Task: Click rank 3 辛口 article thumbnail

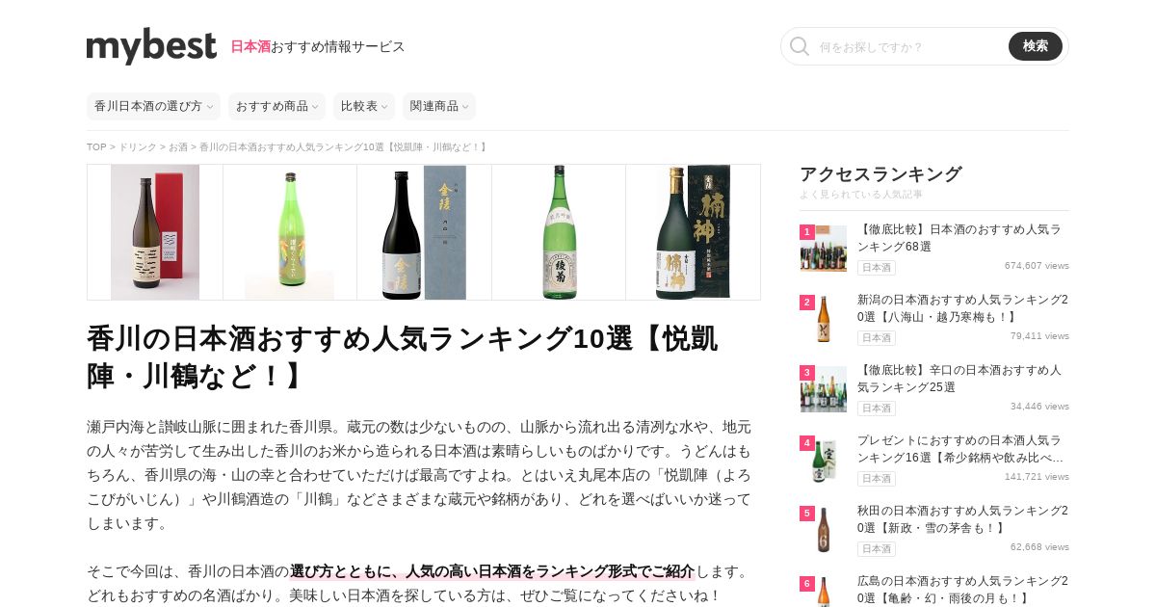Action: point(824,389)
